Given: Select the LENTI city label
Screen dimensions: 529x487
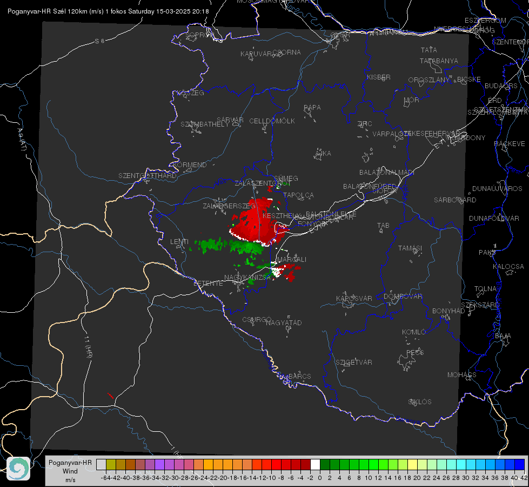Looking at the screenshot, I should pyautogui.click(x=179, y=242).
